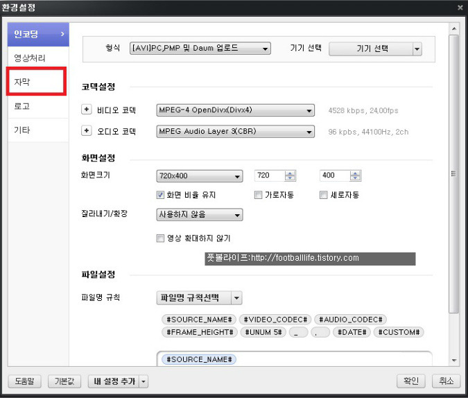Open the 인코딩 settings tab
Image resolution: width=468 pixels, height=398 pixels.
point(38,34)
